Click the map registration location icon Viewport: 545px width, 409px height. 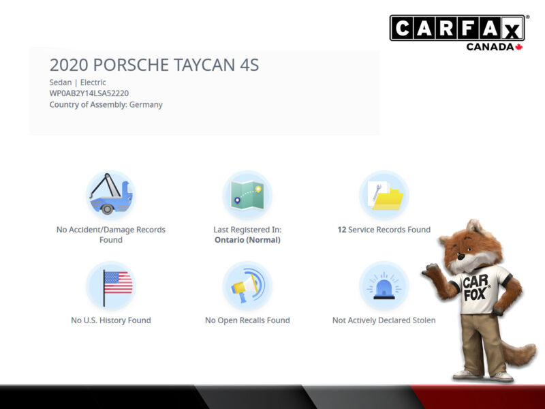click(247, 195)
